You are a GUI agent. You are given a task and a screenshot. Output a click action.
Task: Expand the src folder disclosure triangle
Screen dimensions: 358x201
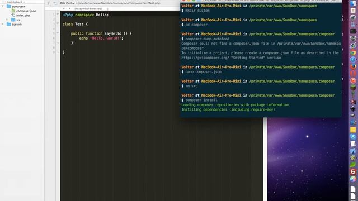[x=7, y=20]
